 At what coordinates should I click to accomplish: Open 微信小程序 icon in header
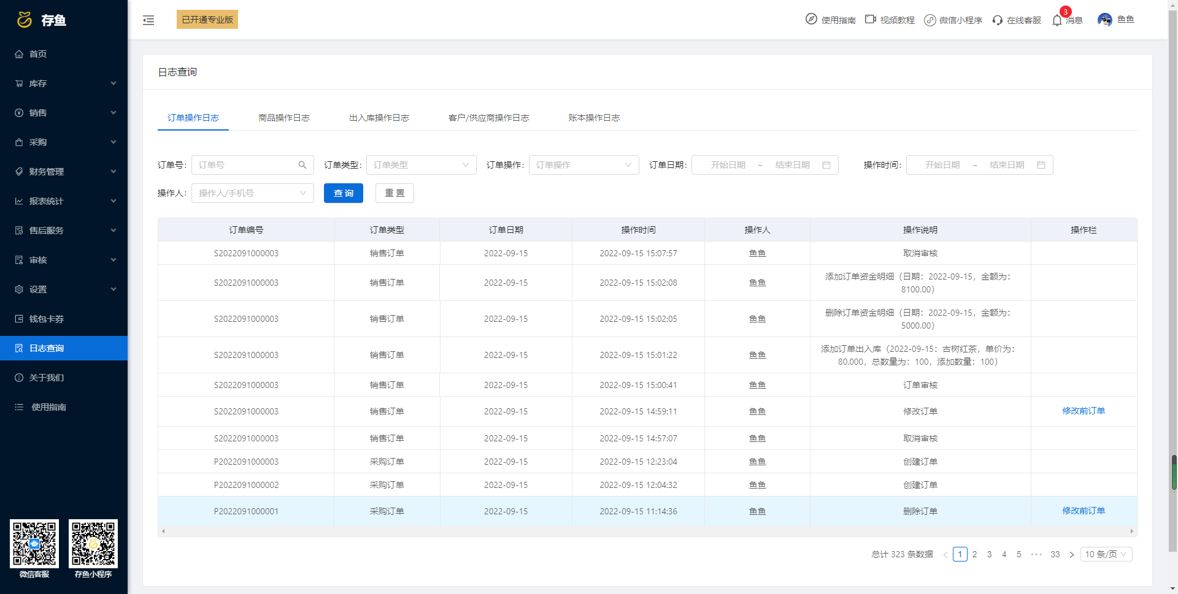tap(930, 20)
